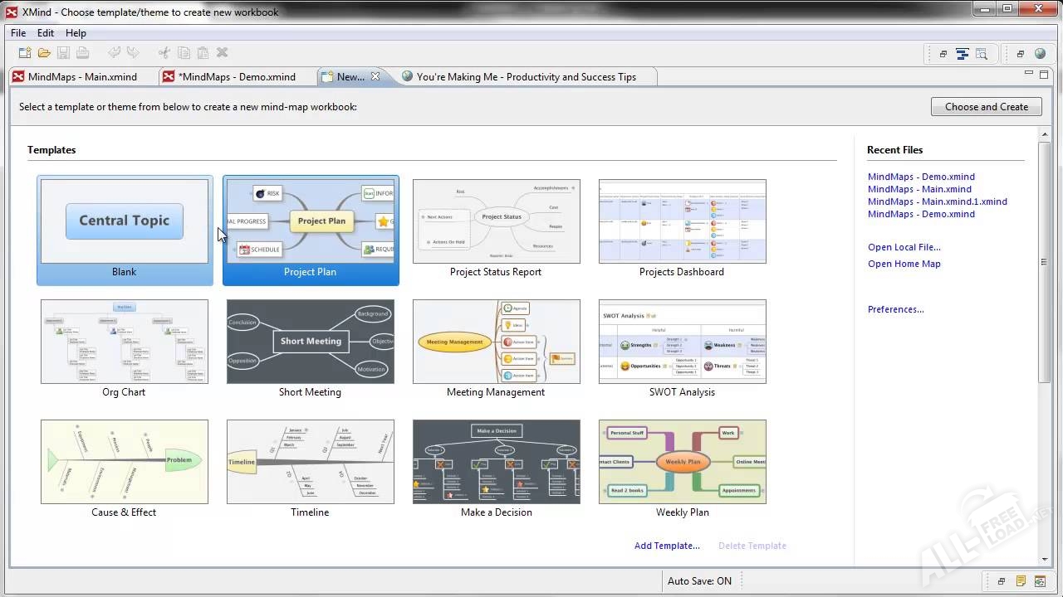The height and width of the screenshot is (597, 1063).
Task: Open the File menu
Action: point(18,33)
